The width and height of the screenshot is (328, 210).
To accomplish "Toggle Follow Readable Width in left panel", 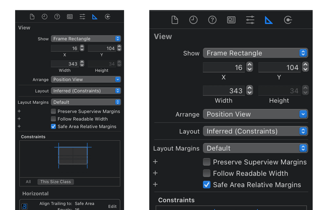I will (53, 119).
